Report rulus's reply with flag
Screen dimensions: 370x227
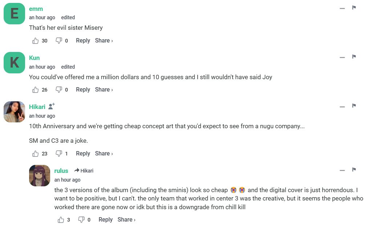354,170
